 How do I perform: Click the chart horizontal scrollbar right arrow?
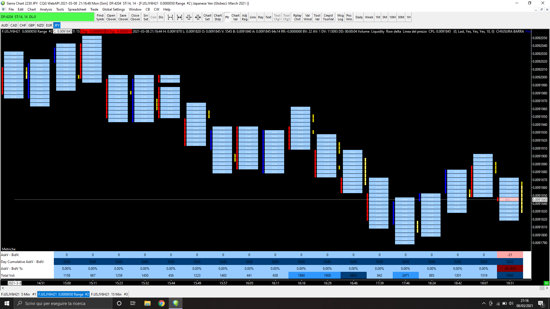click(x=547, y=288)
